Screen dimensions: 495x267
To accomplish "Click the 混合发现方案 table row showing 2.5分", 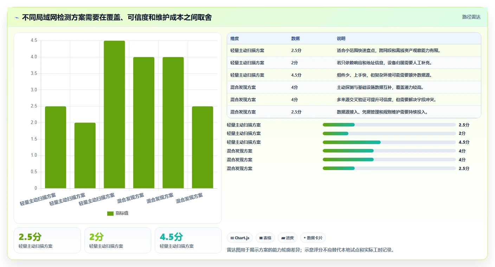I will click(354, 112).
